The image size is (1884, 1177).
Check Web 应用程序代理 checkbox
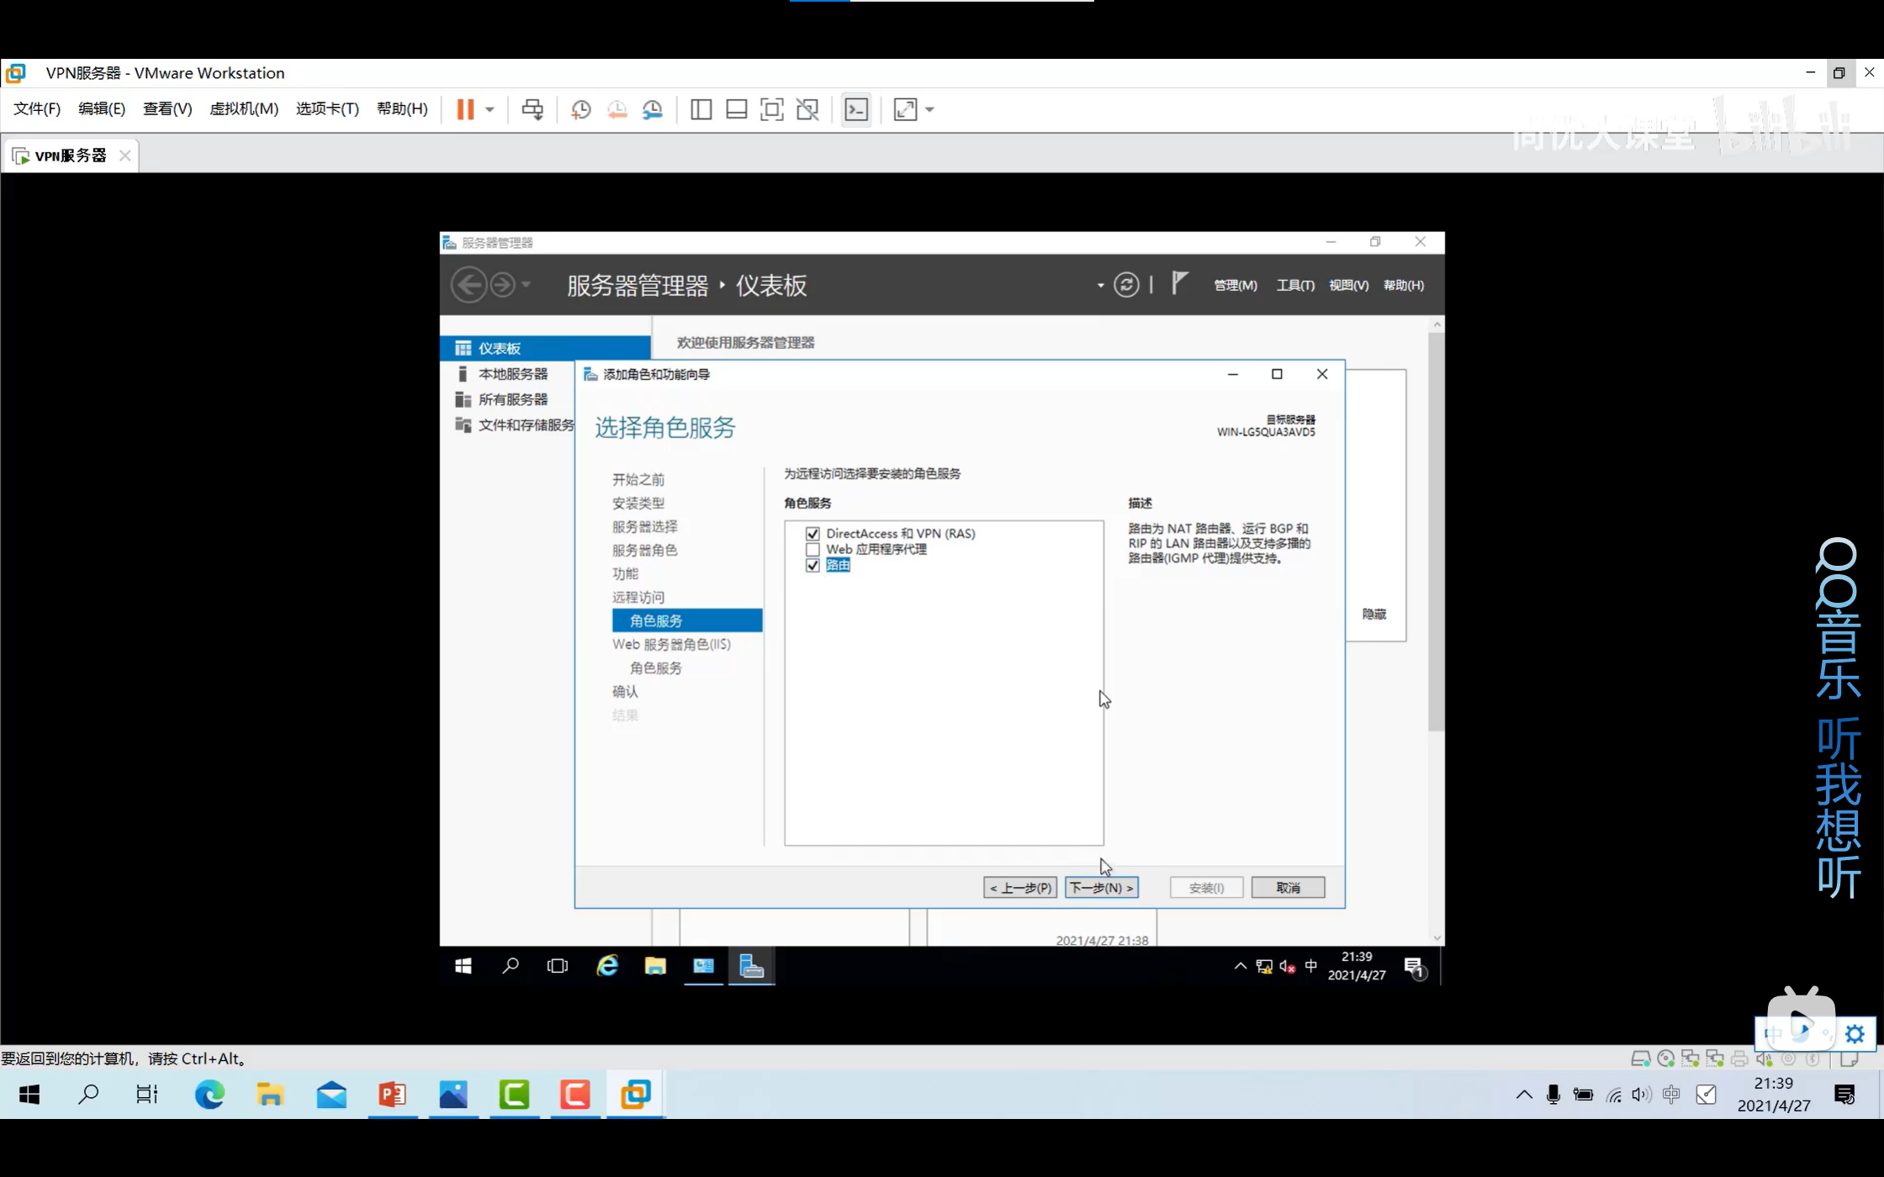pyautogui.click(x=812, y=550)
